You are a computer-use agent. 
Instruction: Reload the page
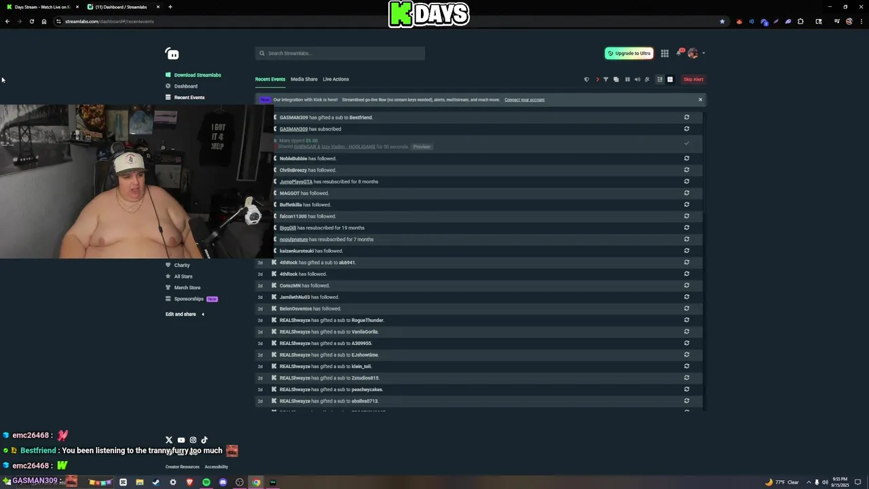coord(31,21)
